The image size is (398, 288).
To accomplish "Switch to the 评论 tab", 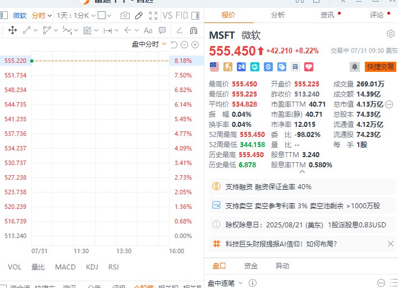I will click(x=377, y=15).
